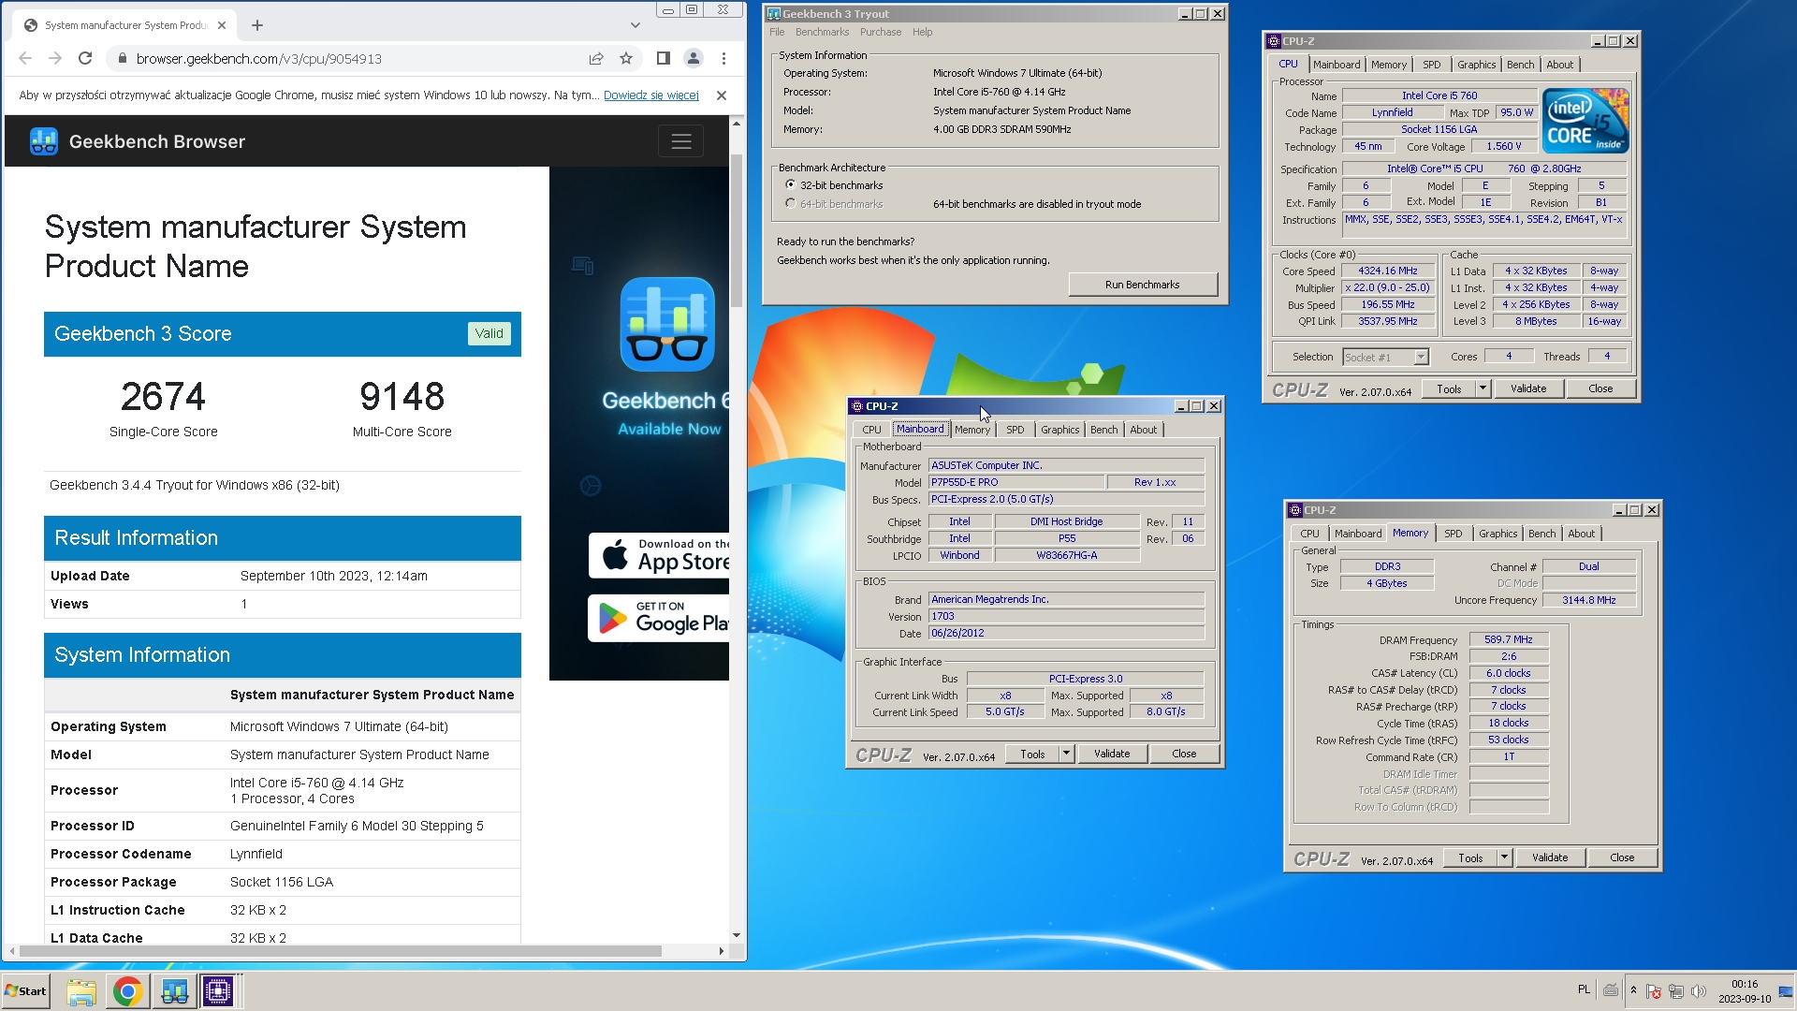Open the App Store download badge
The width and height of the screenshot is (1797, 1011).
click(x=659, y=556)
